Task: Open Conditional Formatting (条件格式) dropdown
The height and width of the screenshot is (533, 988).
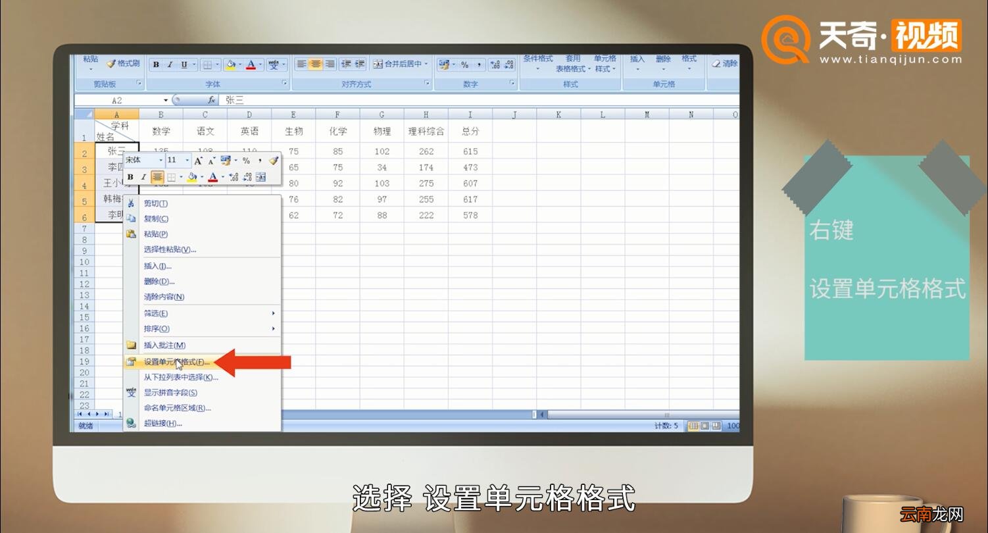Action: [x=538, y=63]
